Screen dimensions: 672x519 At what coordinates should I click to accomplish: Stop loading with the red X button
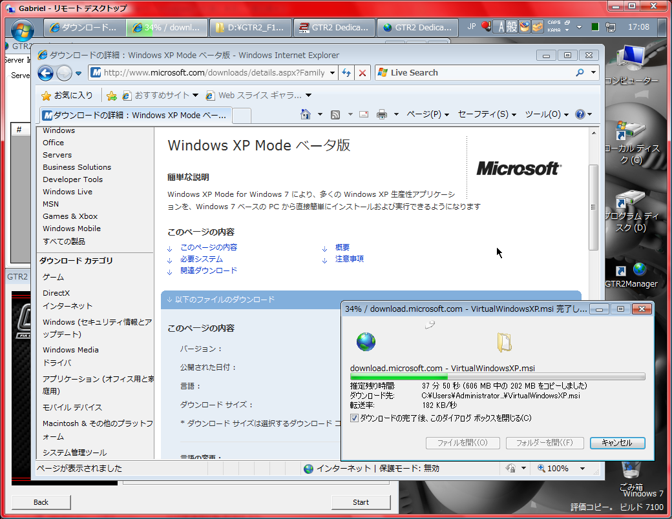pos(362,73)
